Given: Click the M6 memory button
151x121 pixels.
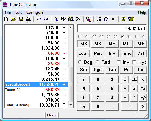Looking at the screenshot, I should [84, 44].
